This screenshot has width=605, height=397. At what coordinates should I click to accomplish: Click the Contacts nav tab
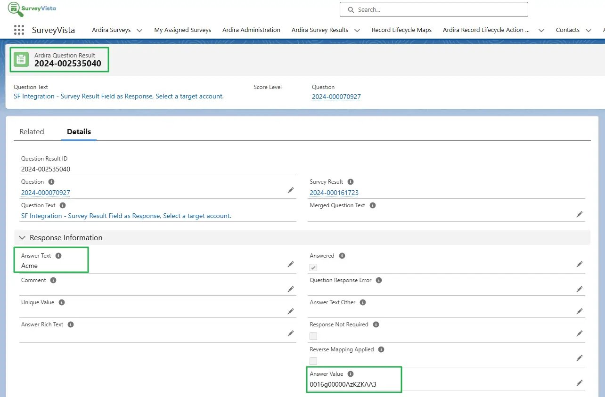568,30
